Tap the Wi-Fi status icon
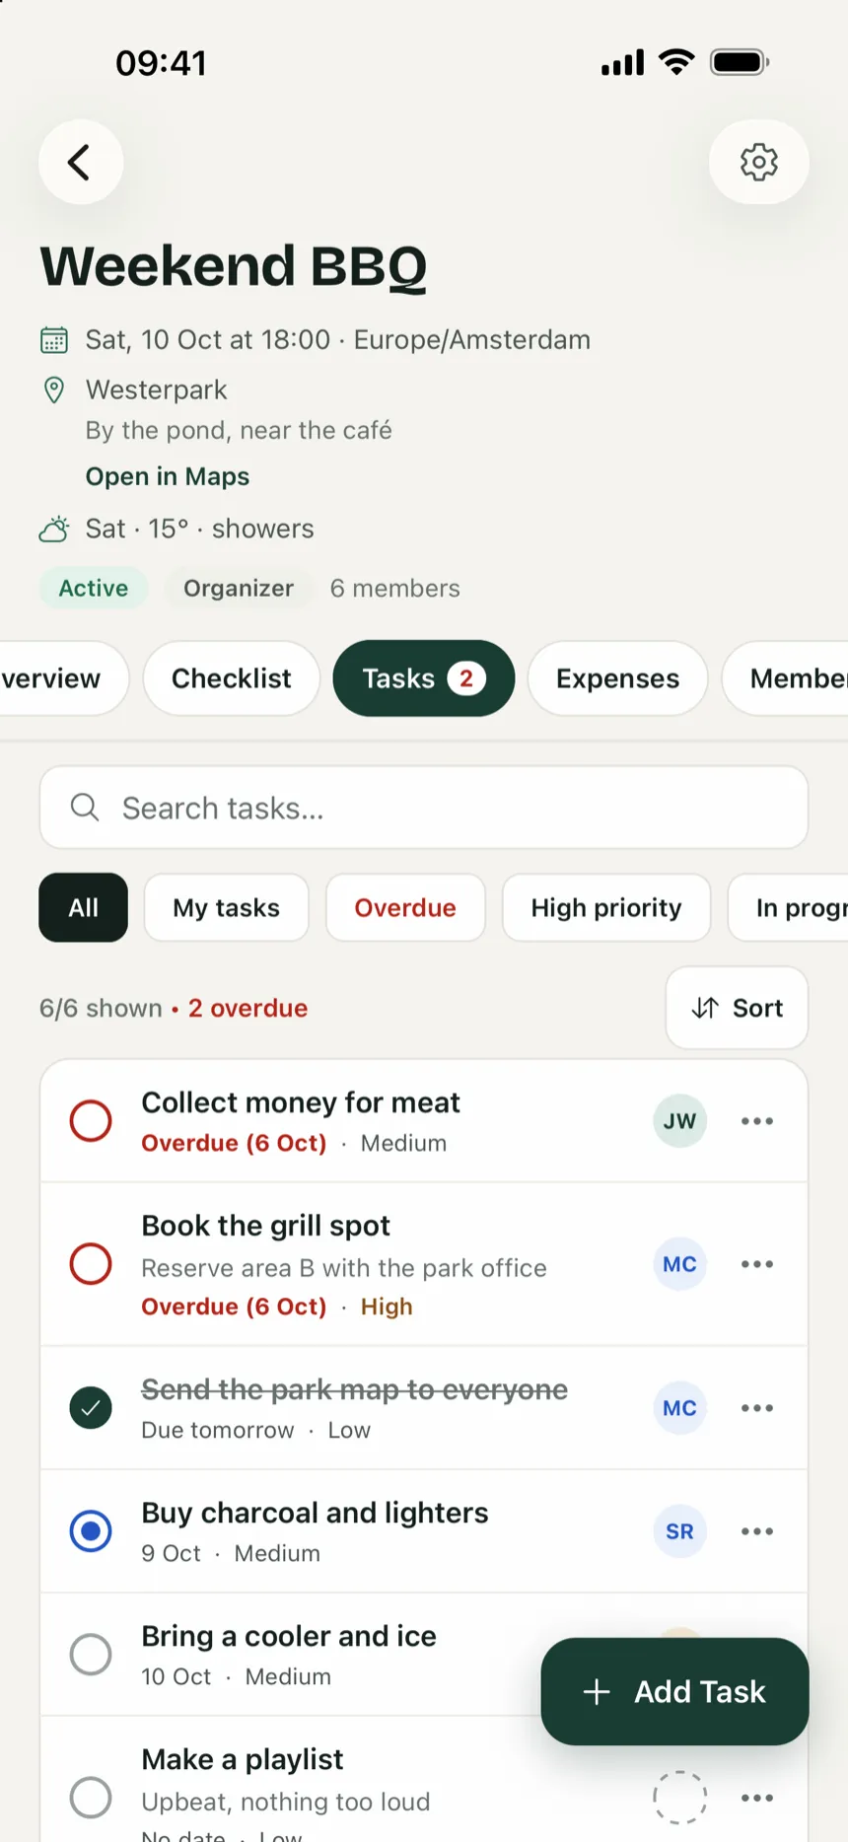The image size is (848, 1842). click(x=676, y=62)
